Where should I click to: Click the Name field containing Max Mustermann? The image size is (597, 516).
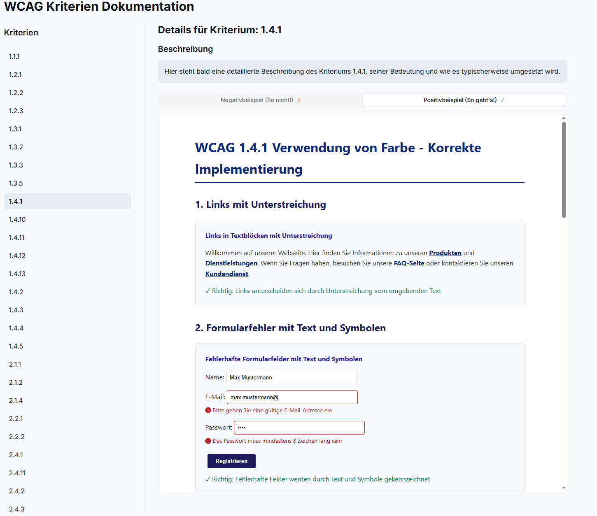(x=291, y=377)
